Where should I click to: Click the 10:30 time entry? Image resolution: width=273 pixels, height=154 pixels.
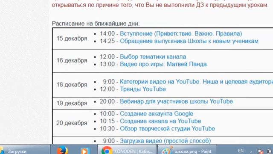pyautogui.click(x=107, y=128)
